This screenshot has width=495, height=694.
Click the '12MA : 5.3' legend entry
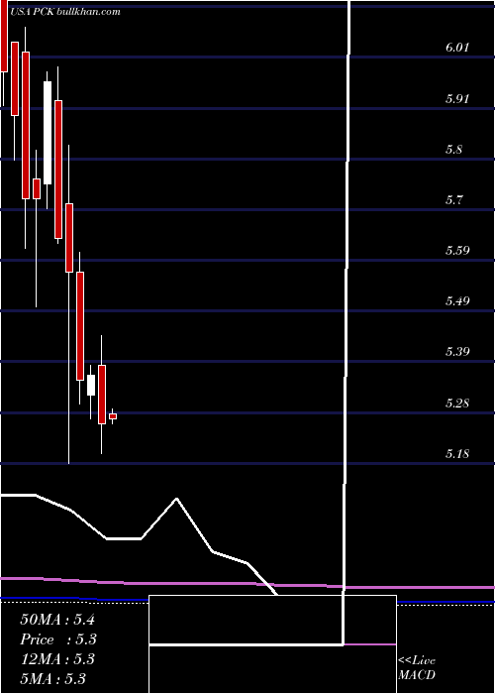click(x=57, y=659)
